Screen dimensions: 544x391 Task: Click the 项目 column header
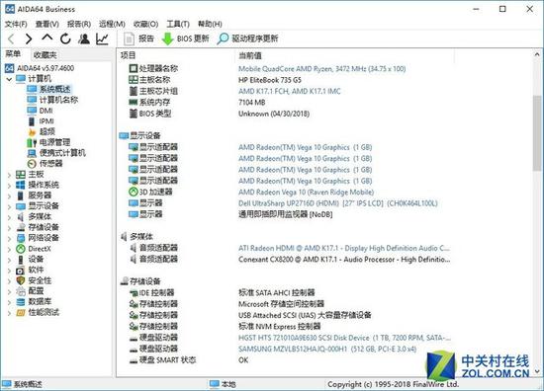pyautogui.click(x=128, y=55)
